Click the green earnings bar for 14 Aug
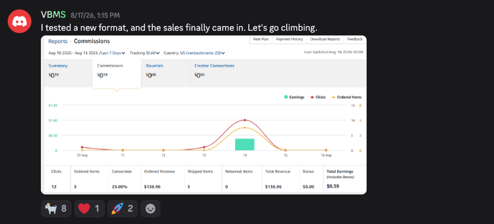The height and width of the screenshot is (224, 494). pos(245,145)
